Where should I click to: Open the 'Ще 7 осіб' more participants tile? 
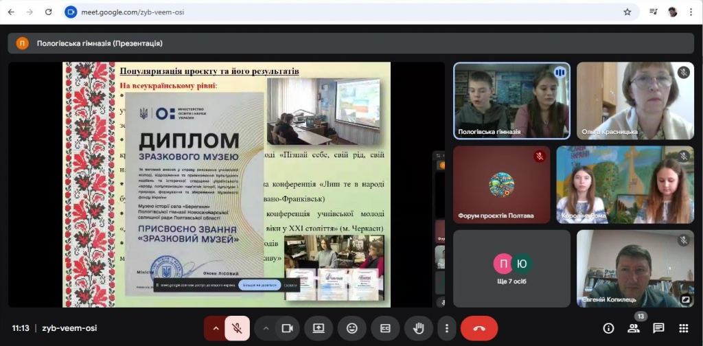pyautogui.click(x=511, y=268)
